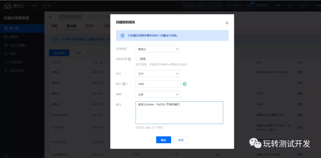
Task: Click the info icon in the background firewall notice
Action: pos(55,40)
